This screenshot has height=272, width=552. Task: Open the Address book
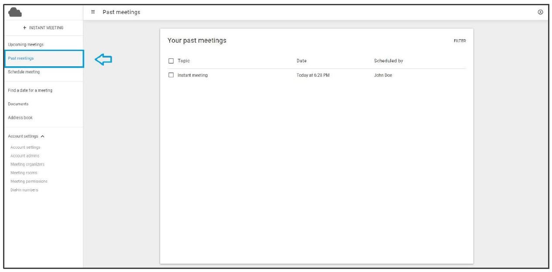(x=20, y=118)
